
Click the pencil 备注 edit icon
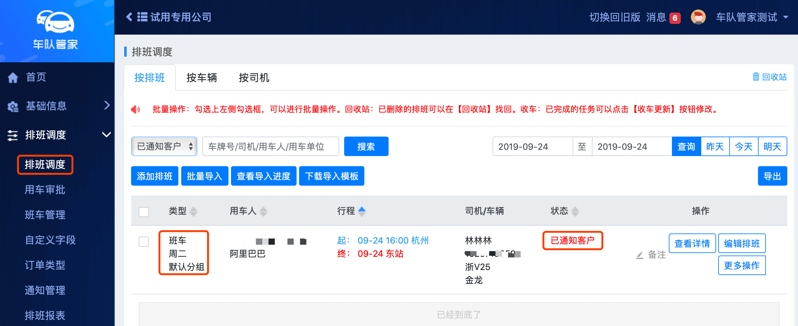tap(640, 255)
